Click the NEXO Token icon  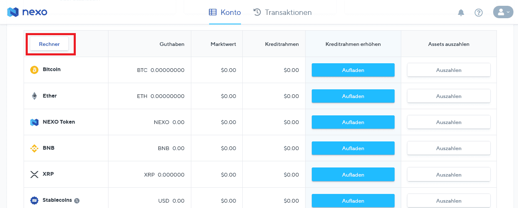(x=34, y=122)
